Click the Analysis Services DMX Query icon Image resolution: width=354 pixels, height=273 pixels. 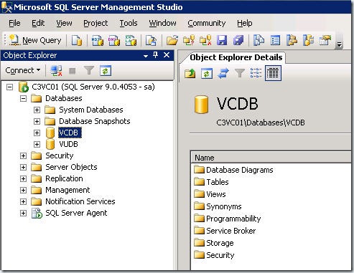(114, 40)
